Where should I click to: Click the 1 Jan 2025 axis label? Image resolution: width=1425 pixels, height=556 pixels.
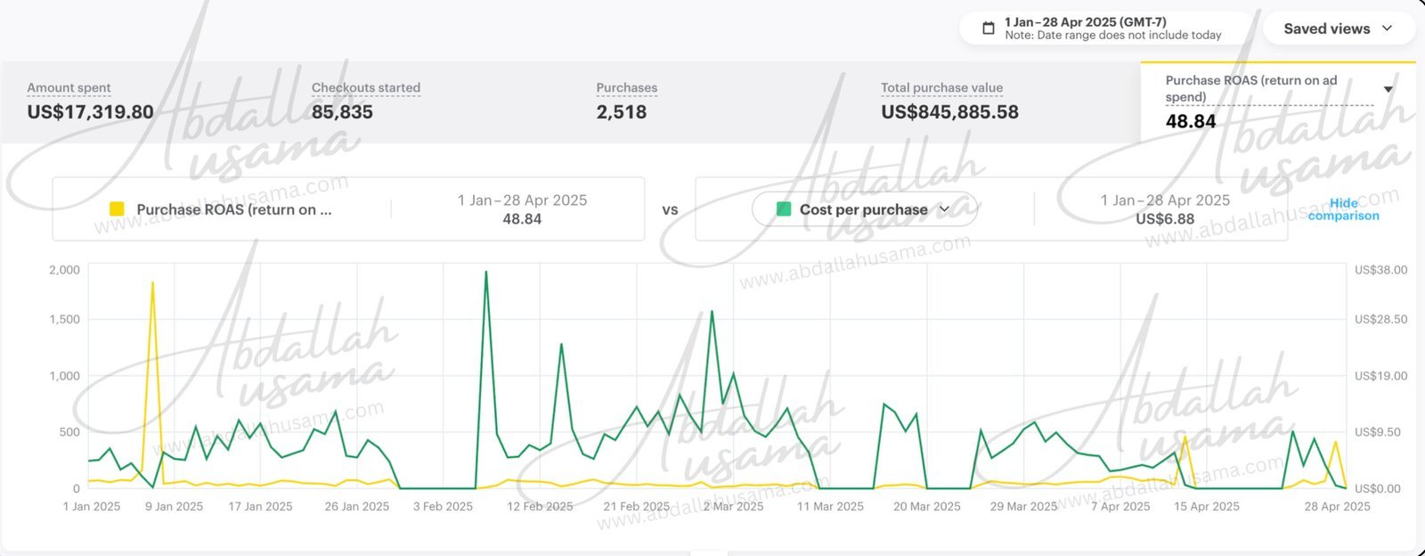[92, 506]
